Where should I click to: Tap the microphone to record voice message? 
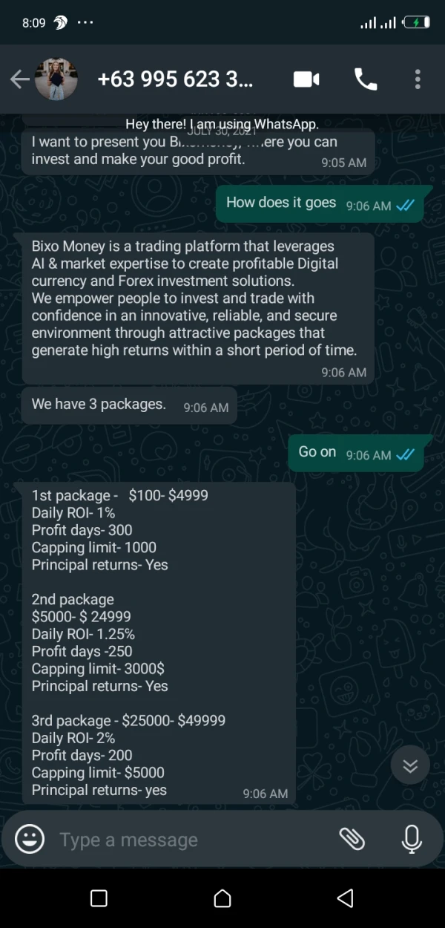(412, 839)
